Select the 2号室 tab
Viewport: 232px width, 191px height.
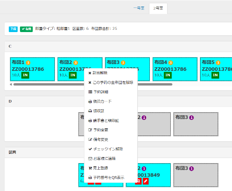click(x=158, y=8)
